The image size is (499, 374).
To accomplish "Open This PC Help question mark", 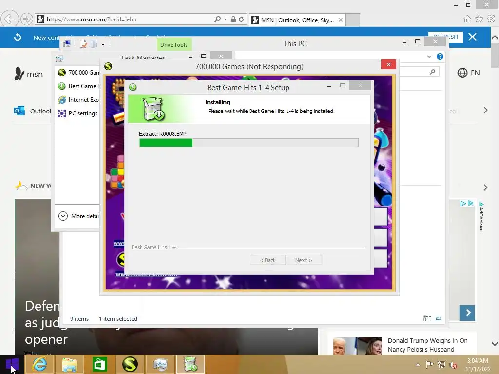I will tap(440, 56).
